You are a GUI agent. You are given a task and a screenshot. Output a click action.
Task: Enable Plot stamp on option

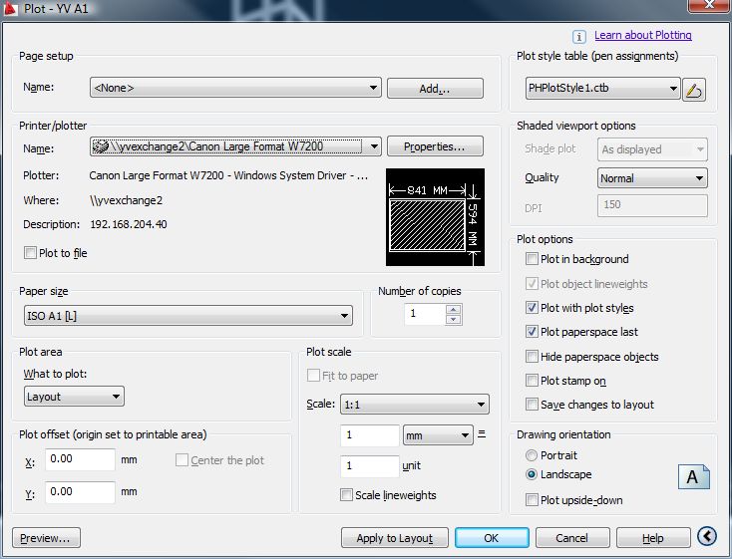(x=533, y=381)
